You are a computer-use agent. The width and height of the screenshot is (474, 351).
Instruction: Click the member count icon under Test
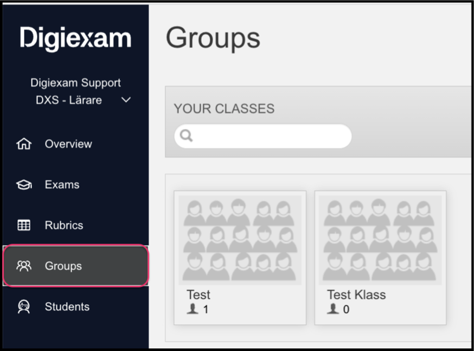point(193,309)
